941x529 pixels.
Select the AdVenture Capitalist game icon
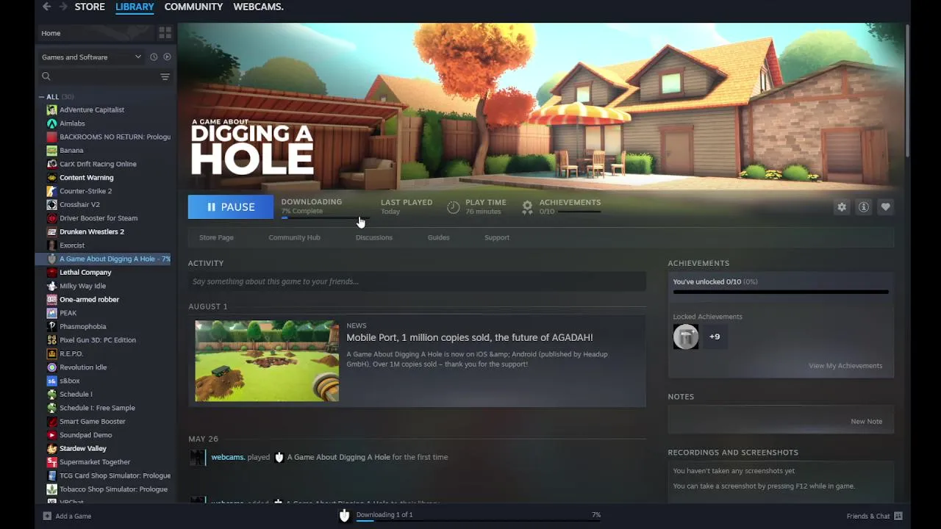(51, 109)
